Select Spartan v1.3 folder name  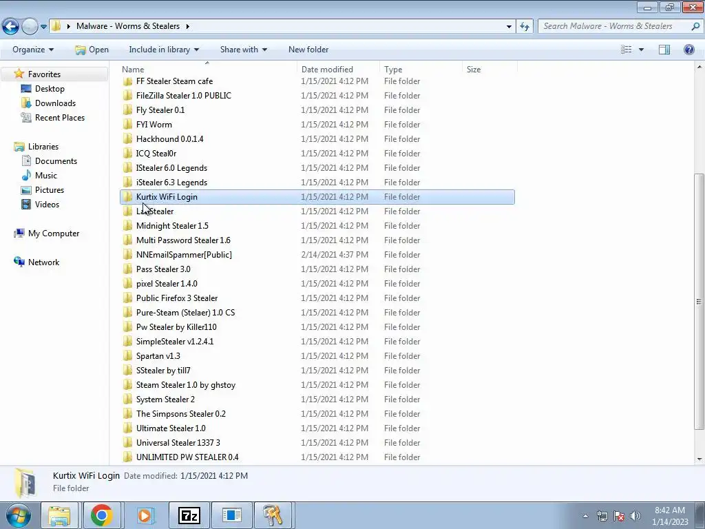point(158,356)
